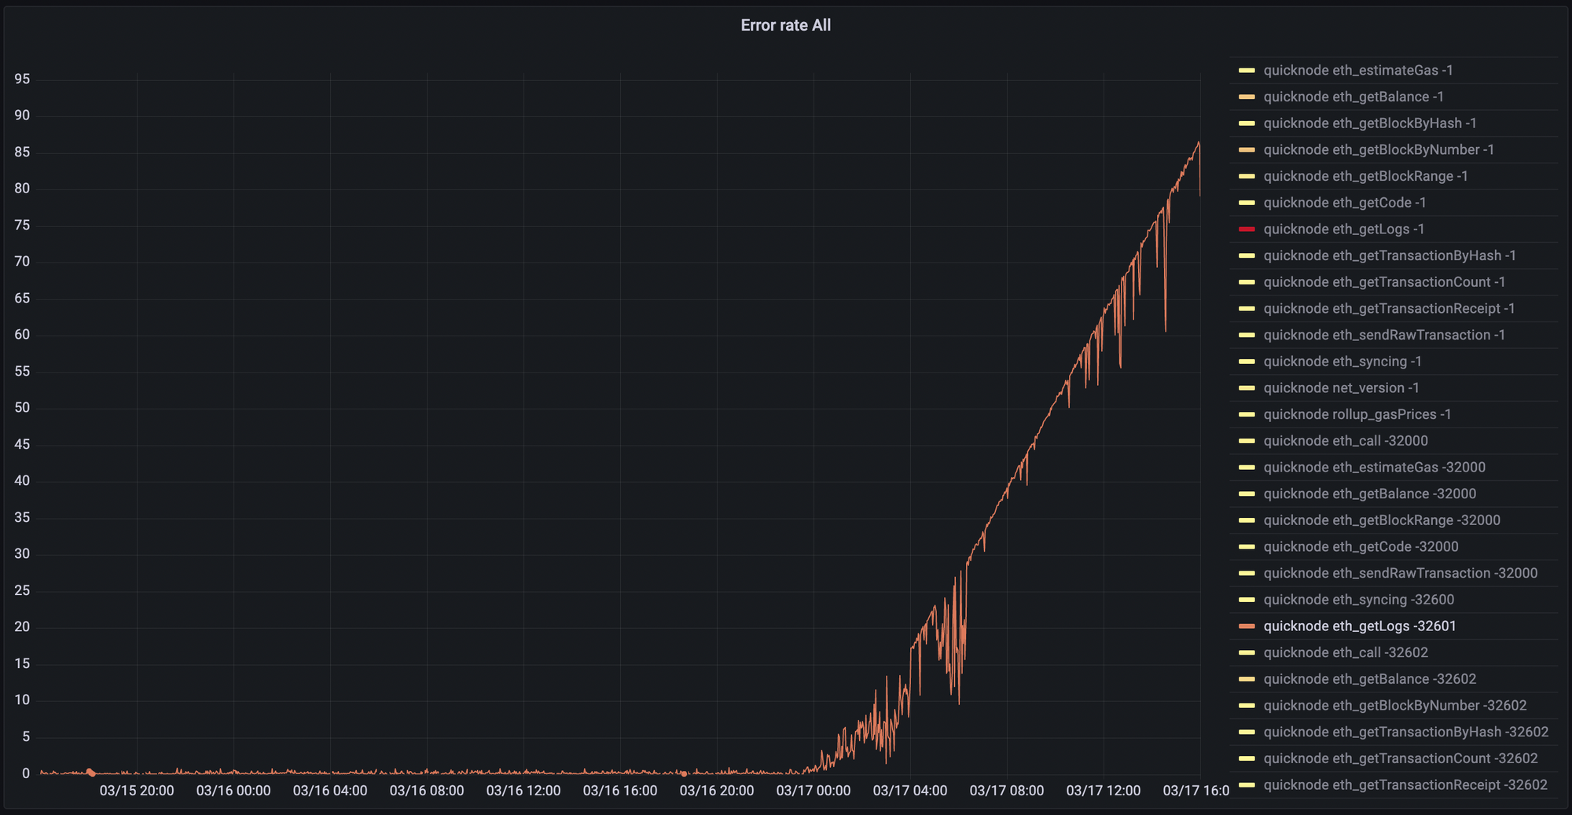
Task: Select legend series quicknode eth_getBlockRange -32000
Action: tap(1382, 520)
